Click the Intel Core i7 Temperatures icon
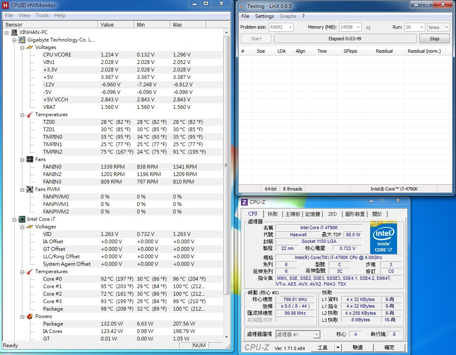This screenshot has height=355, width=456. tap(29, 272)
